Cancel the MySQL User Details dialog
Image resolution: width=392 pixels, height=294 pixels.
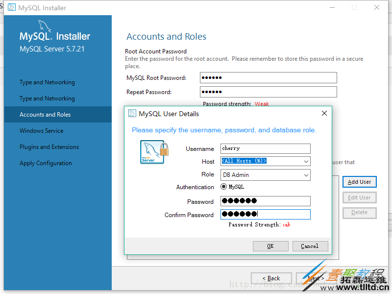[310, 246]
